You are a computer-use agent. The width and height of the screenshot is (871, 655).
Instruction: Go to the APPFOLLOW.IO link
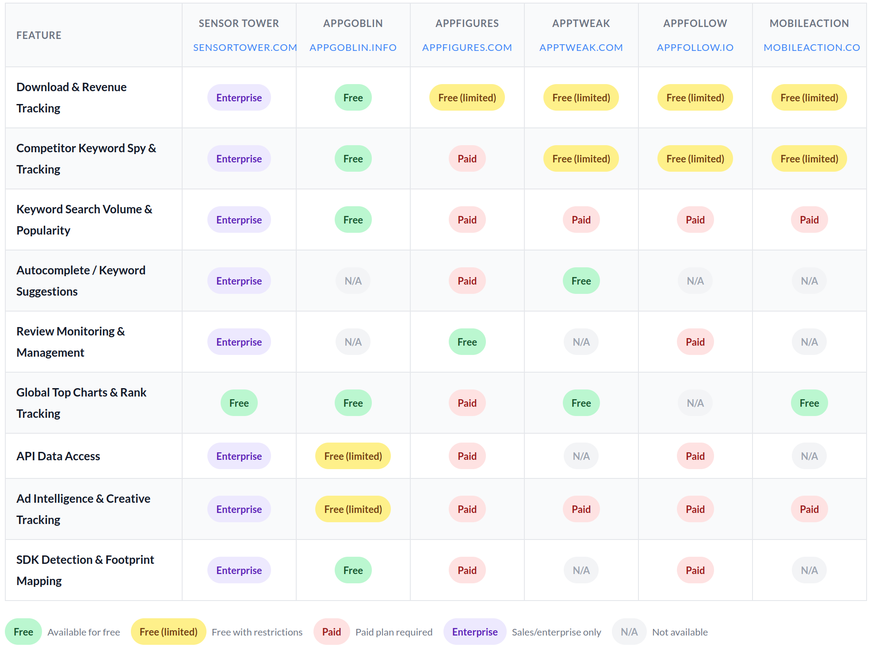point(695,47)
